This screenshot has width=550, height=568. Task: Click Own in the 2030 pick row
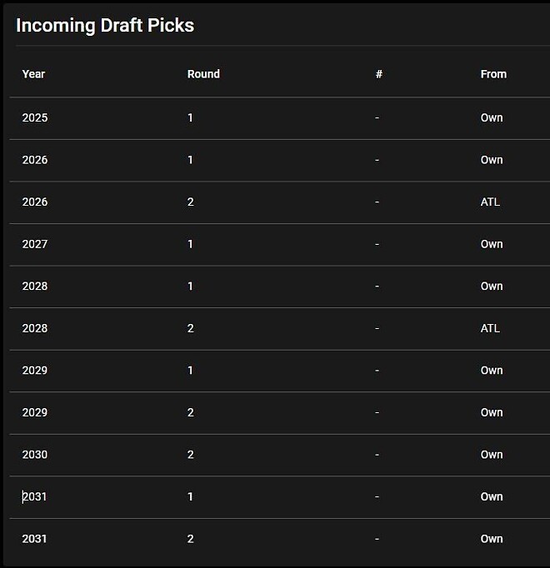click(492, 455)
